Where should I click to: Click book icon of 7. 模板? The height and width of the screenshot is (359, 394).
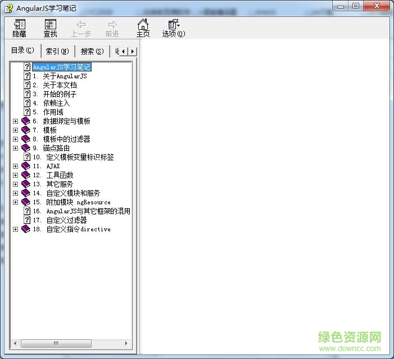click(26, 130)
